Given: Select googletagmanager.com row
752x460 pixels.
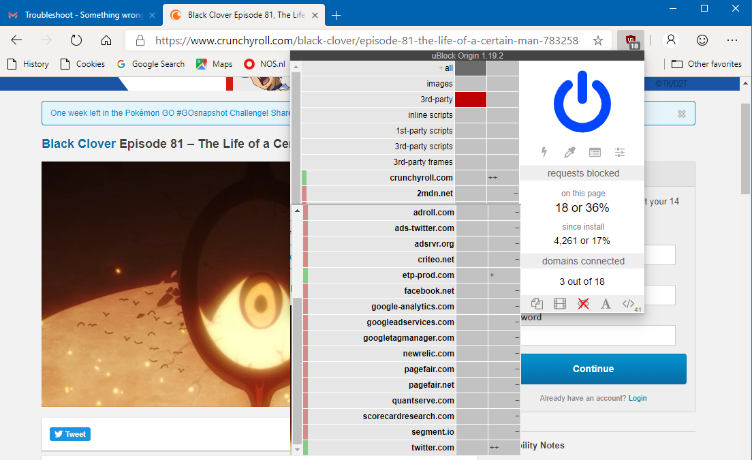Looking at the screenshot, I should coord(379,338).
